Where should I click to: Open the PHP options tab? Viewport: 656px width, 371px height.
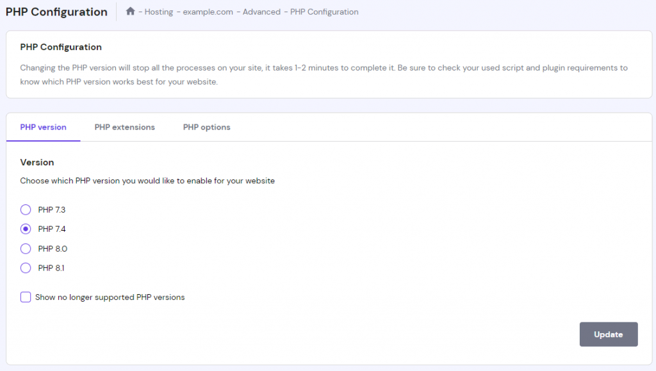[206, 127]
